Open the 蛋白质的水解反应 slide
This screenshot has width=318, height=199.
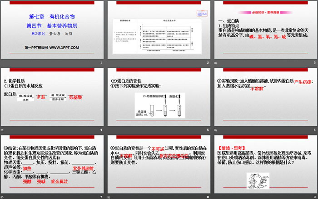coord(52,100)
